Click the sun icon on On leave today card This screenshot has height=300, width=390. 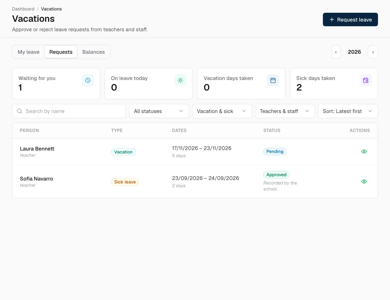(x=180, y=80)
